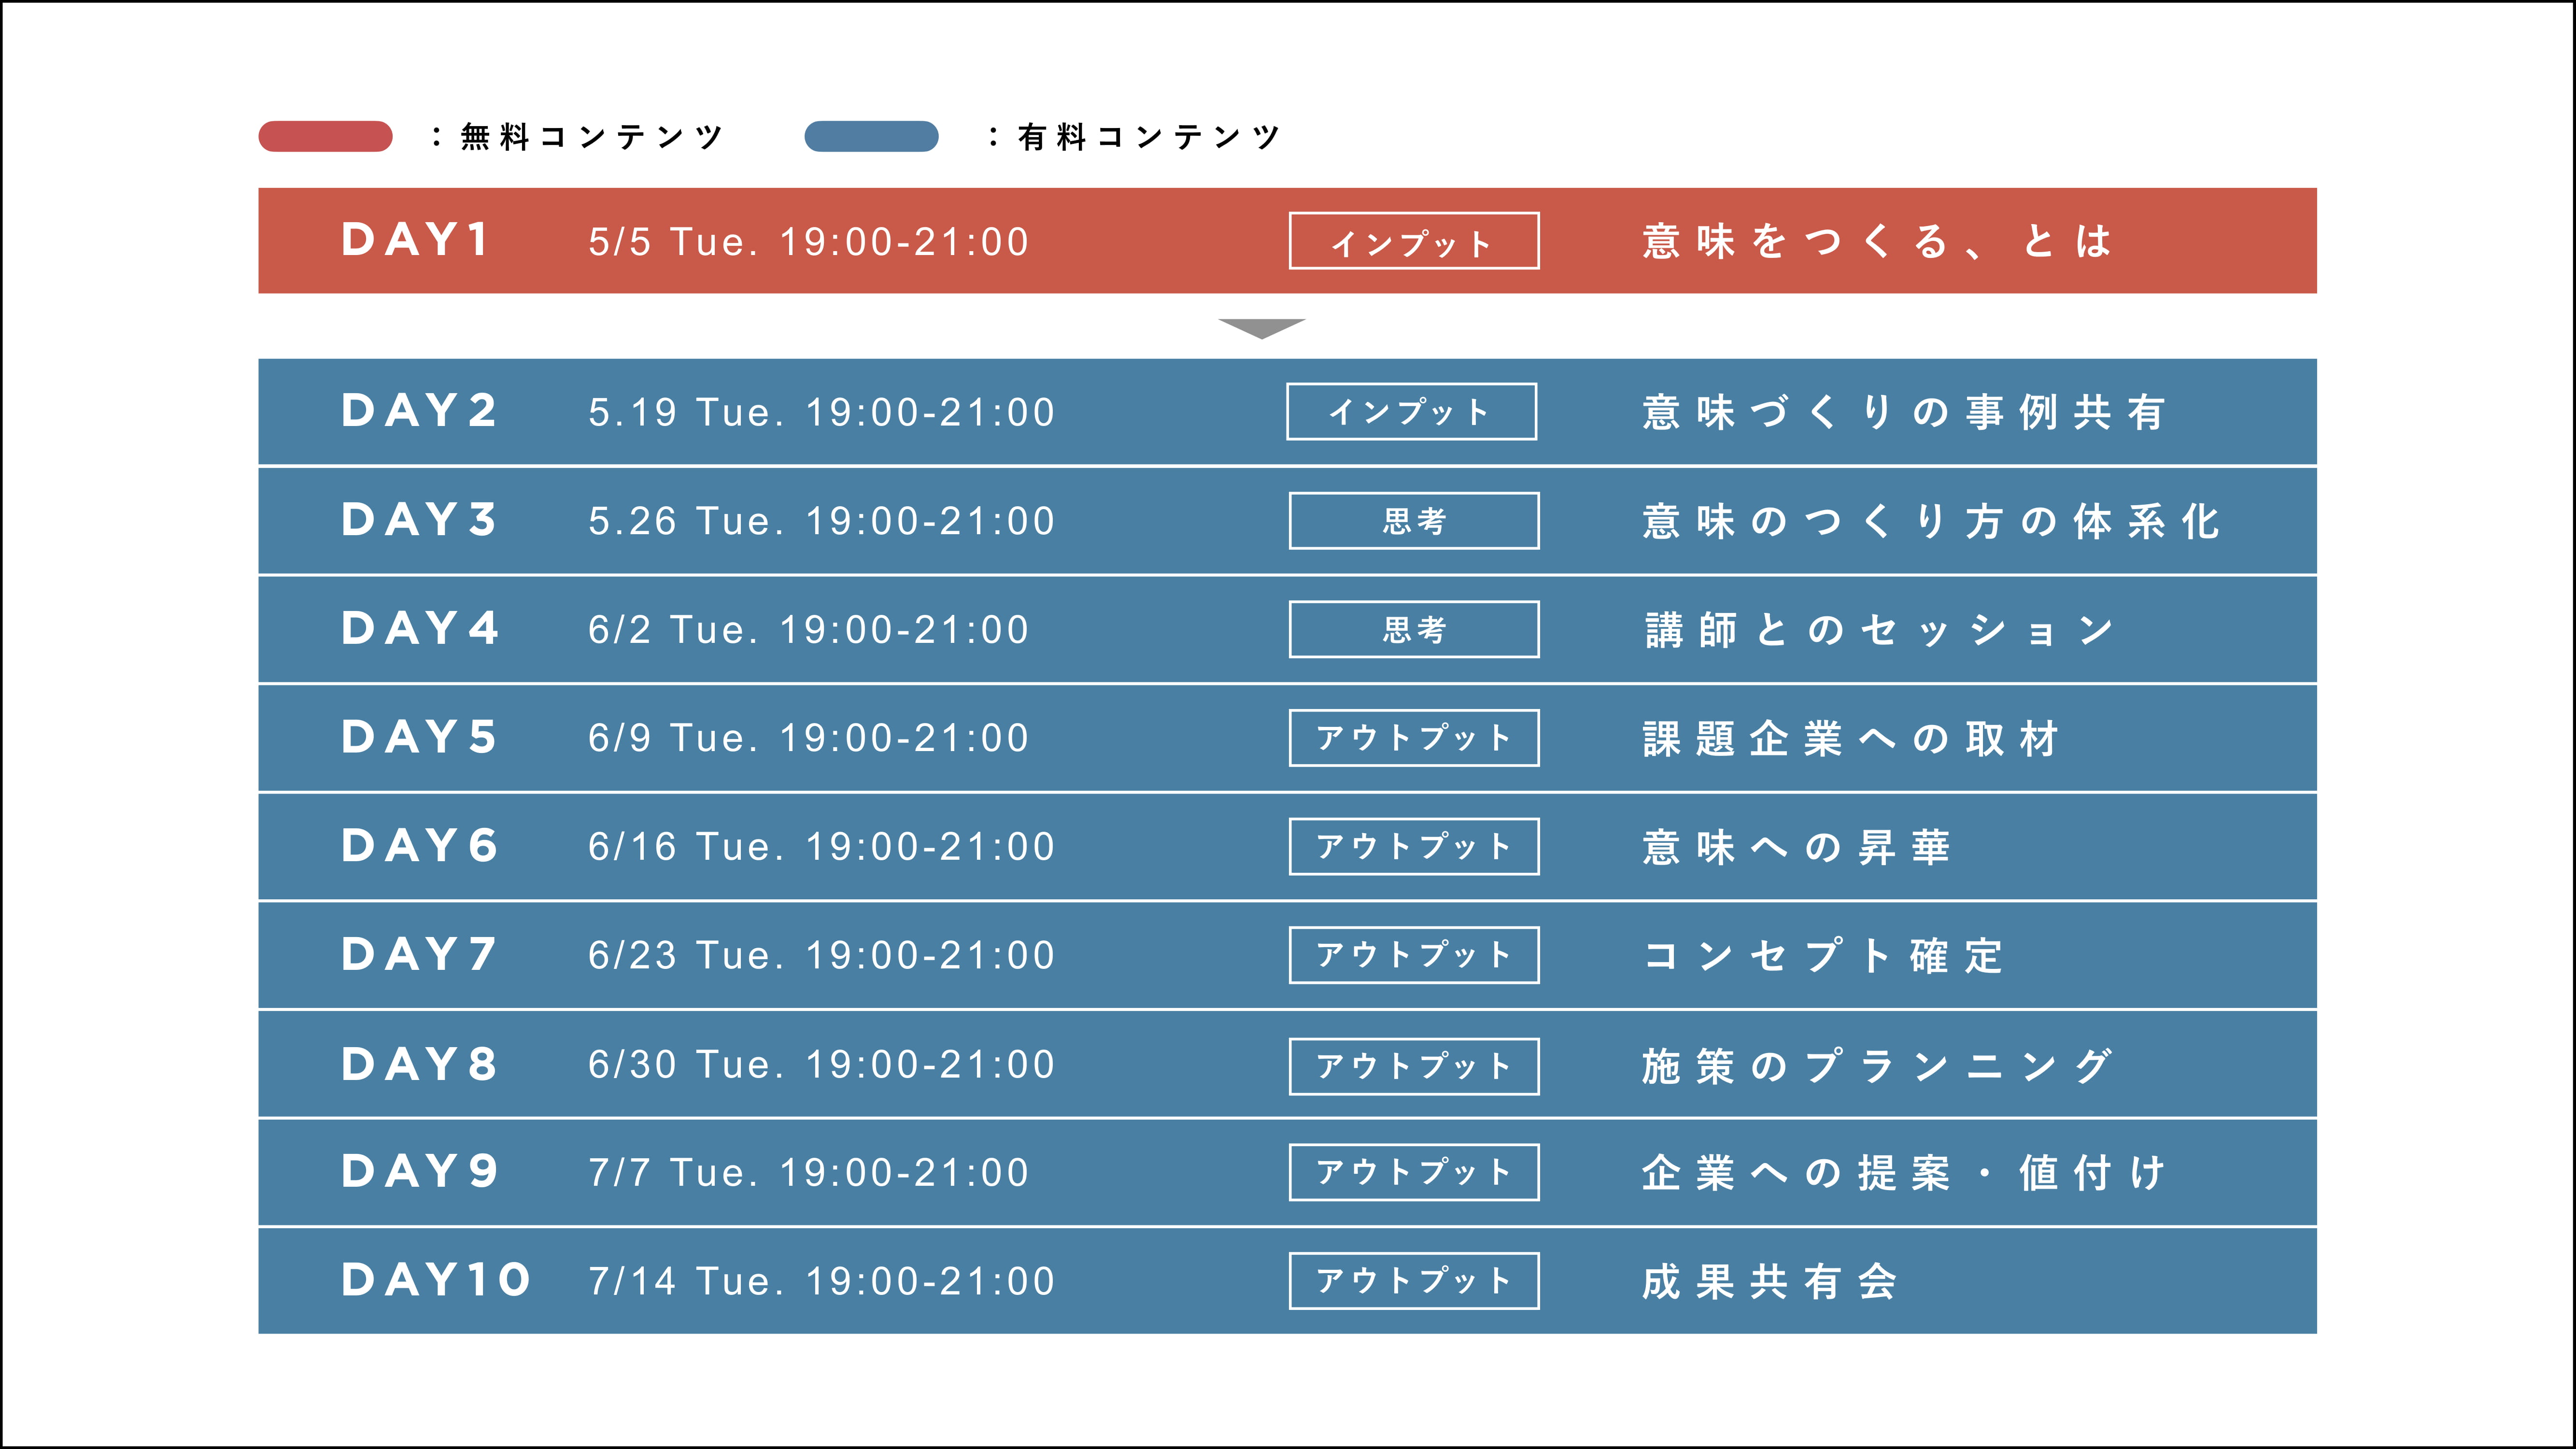This screenshot has height=1449, width=2576.
Task: Click the DAY3 heading
Action: 419,520
